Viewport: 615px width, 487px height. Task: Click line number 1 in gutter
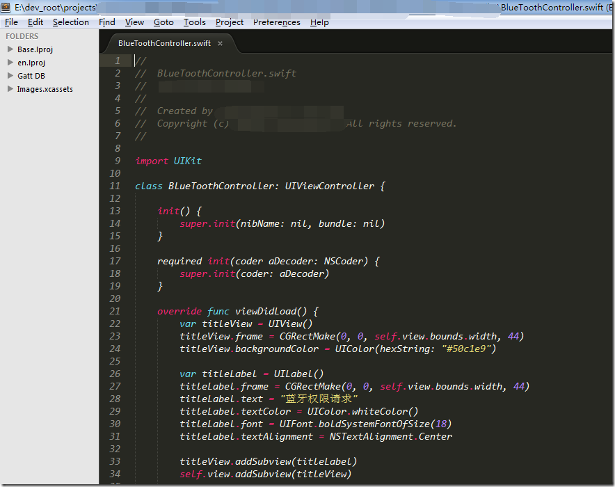[118, 61]
